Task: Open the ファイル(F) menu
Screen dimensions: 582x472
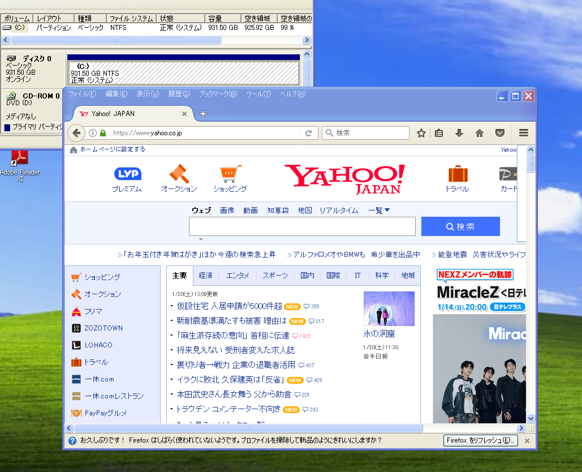Action: click(82, 94)
